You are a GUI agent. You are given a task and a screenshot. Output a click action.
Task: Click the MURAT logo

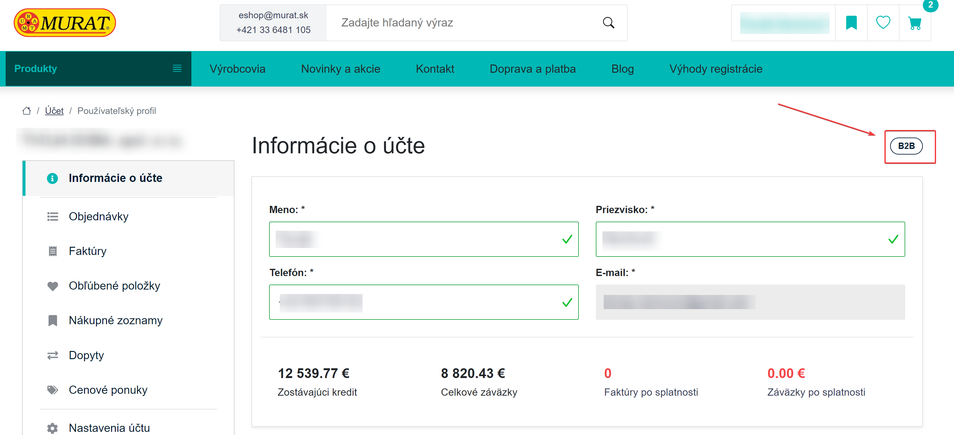coord(65,23)
